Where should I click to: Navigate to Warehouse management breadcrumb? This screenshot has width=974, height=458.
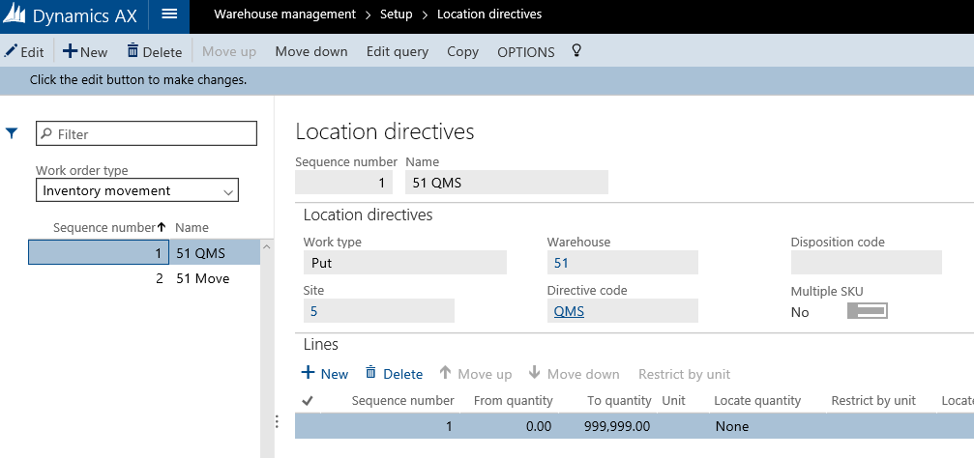[284, 14]
